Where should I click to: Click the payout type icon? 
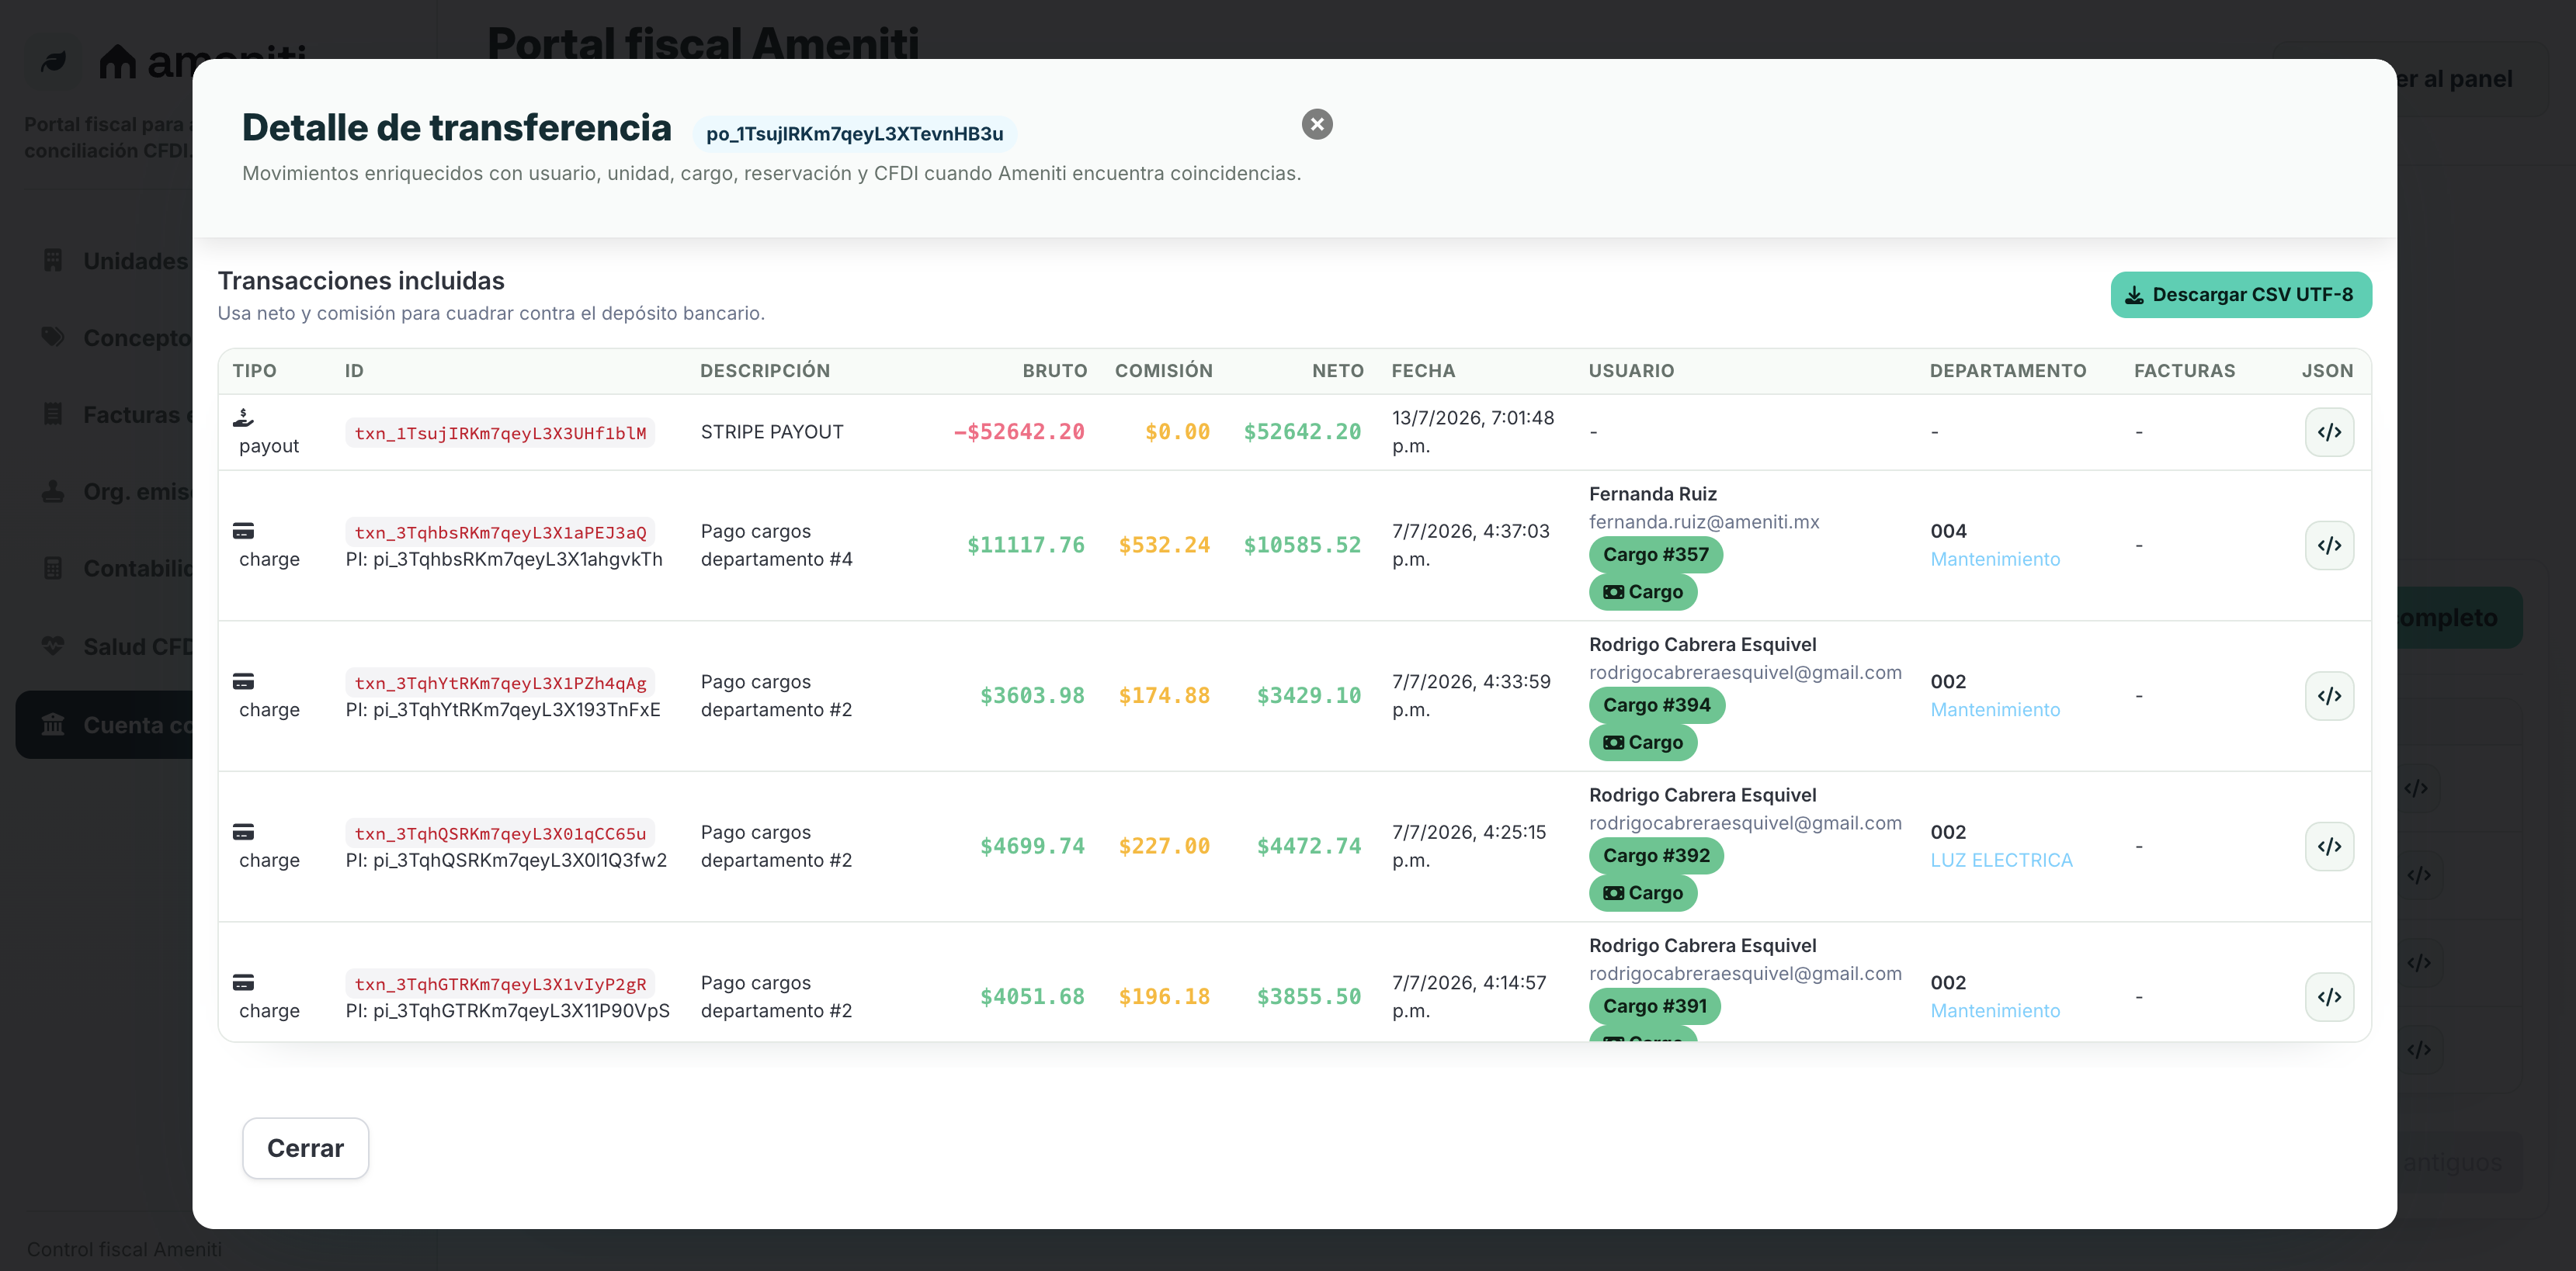tap(243, 417)
